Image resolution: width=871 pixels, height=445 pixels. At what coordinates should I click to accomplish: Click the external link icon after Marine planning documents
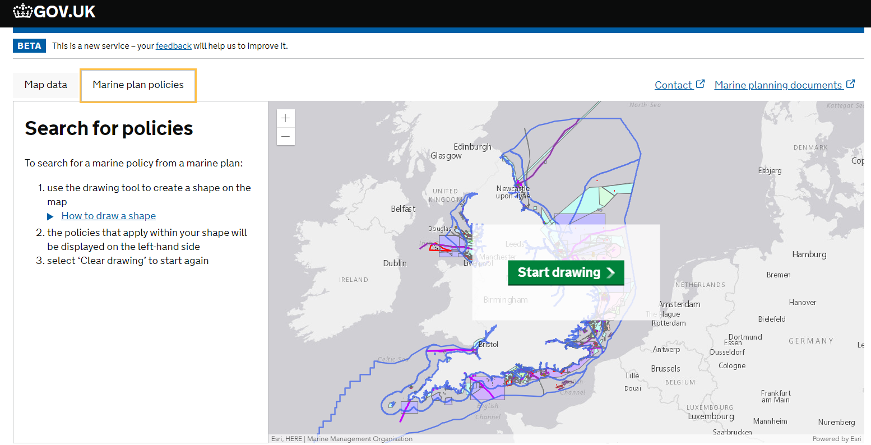point(852,84)
